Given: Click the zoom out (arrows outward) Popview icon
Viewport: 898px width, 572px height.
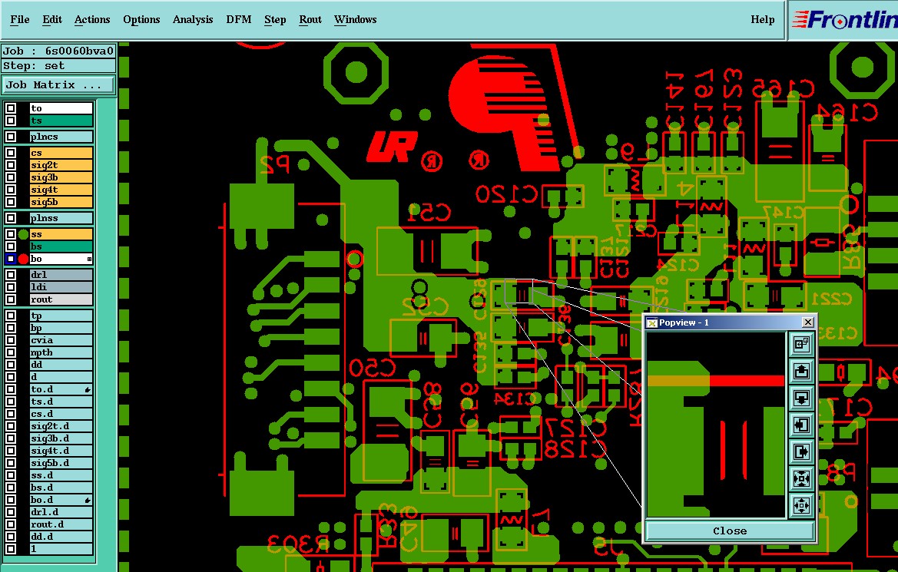Looking at the screenshot, I should tap(801, 505).
